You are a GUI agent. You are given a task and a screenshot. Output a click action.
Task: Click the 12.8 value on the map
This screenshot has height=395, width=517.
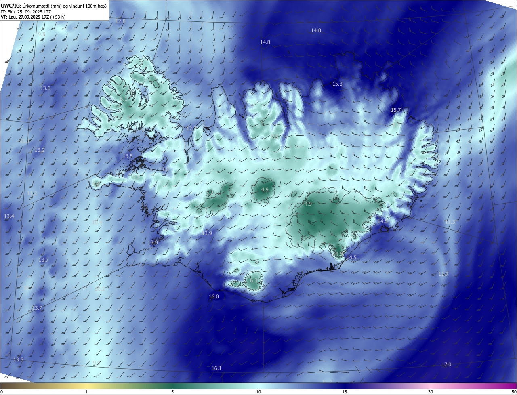point(120,21)
